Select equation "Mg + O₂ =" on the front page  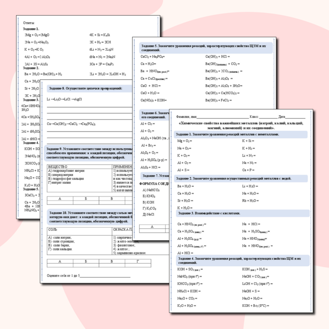click(185, 141)
